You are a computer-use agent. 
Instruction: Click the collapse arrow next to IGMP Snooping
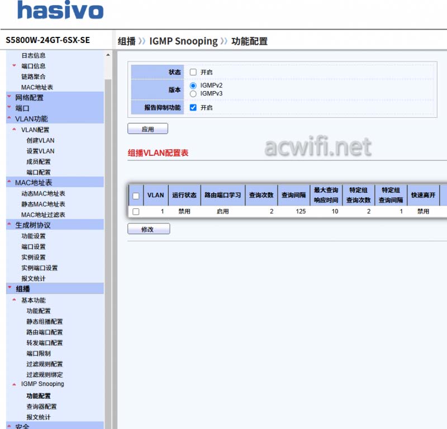point(15,384)
